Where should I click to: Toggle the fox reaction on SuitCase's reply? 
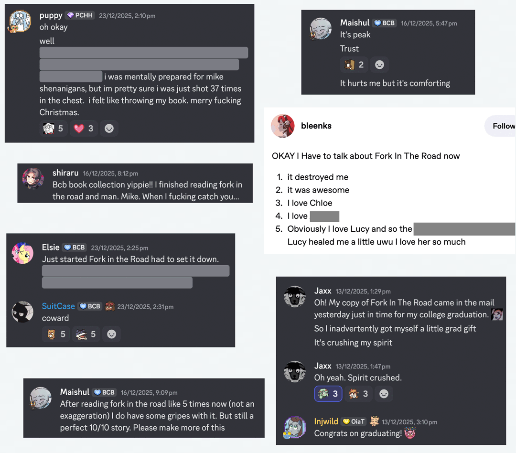56,334
